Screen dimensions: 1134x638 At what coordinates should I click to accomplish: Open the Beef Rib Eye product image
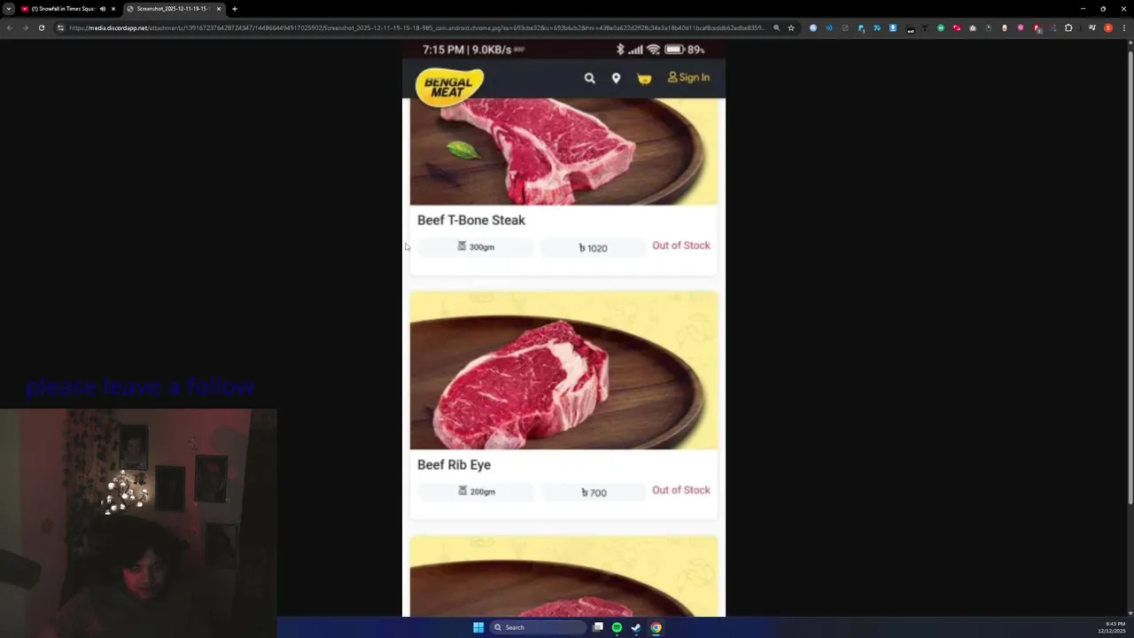coord(563,370)
